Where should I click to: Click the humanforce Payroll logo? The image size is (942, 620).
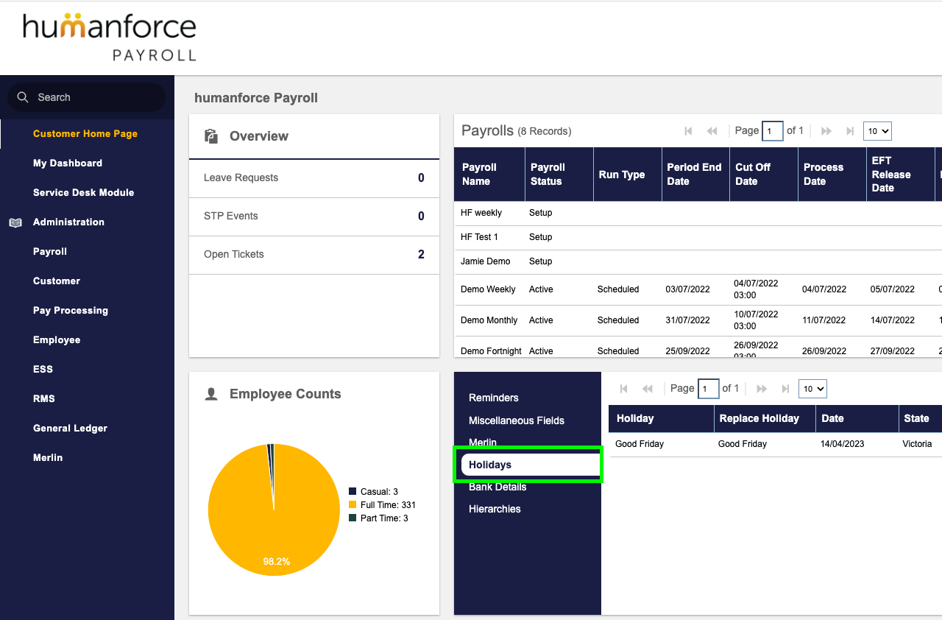(x=108, y=37)
